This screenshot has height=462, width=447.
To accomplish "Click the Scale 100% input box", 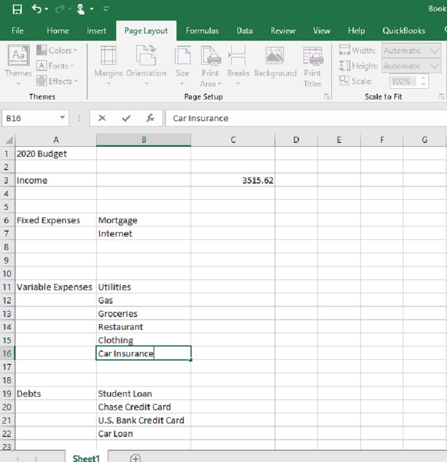I will tap(403, 81).
